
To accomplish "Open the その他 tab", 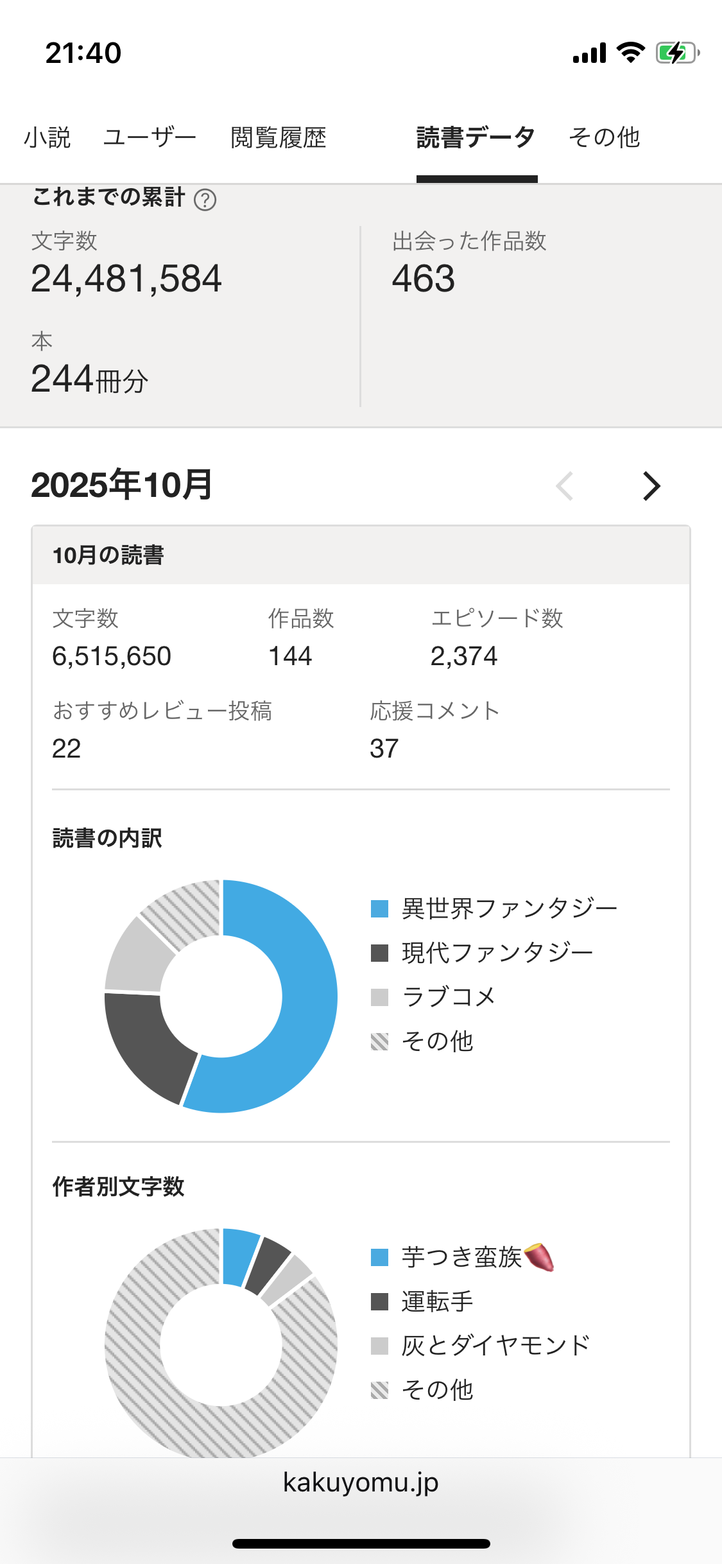I will pos(605,137).
